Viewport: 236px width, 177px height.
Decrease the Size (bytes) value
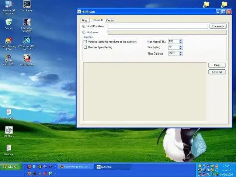click(181, 48)
